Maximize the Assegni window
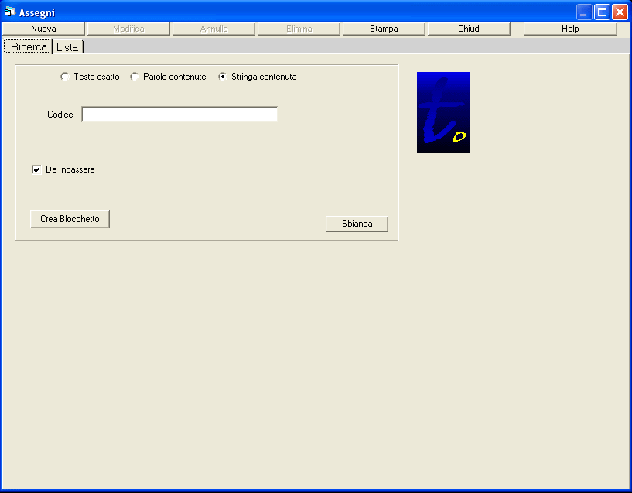The height and width of the screenshot is (493, 632). 602,12
